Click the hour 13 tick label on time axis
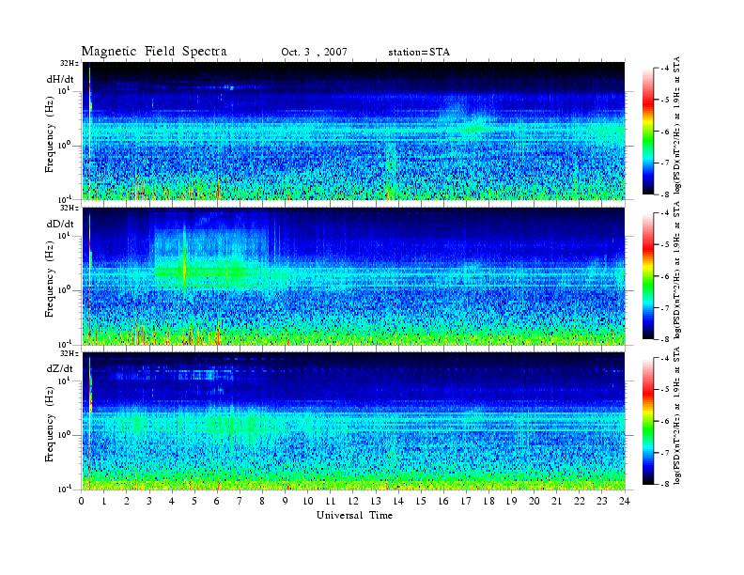The image size is (744, 575). (x=376, y=501)
